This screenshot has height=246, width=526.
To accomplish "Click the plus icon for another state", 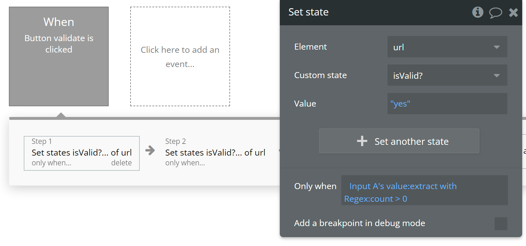I will [362, 141].
